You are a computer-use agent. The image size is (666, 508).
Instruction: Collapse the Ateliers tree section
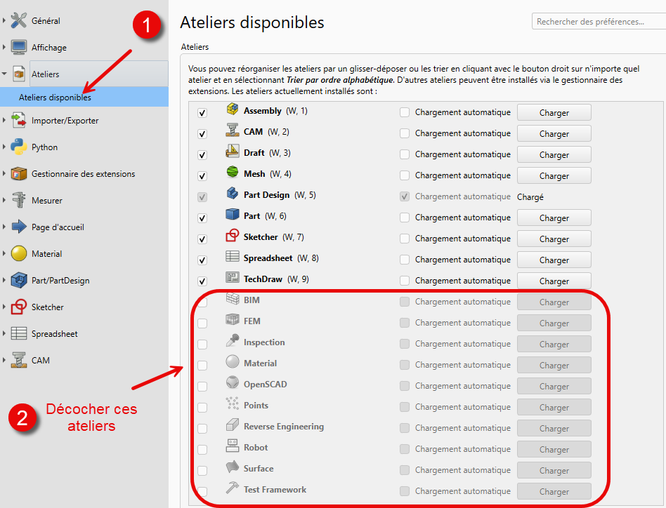tap(4, 74)
